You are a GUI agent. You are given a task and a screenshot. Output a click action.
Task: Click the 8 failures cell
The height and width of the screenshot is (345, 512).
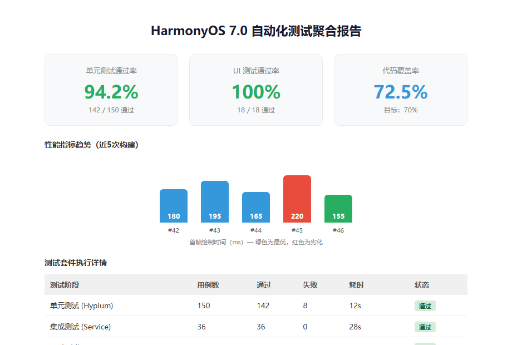pyautogui.click(x=305, y=306)
